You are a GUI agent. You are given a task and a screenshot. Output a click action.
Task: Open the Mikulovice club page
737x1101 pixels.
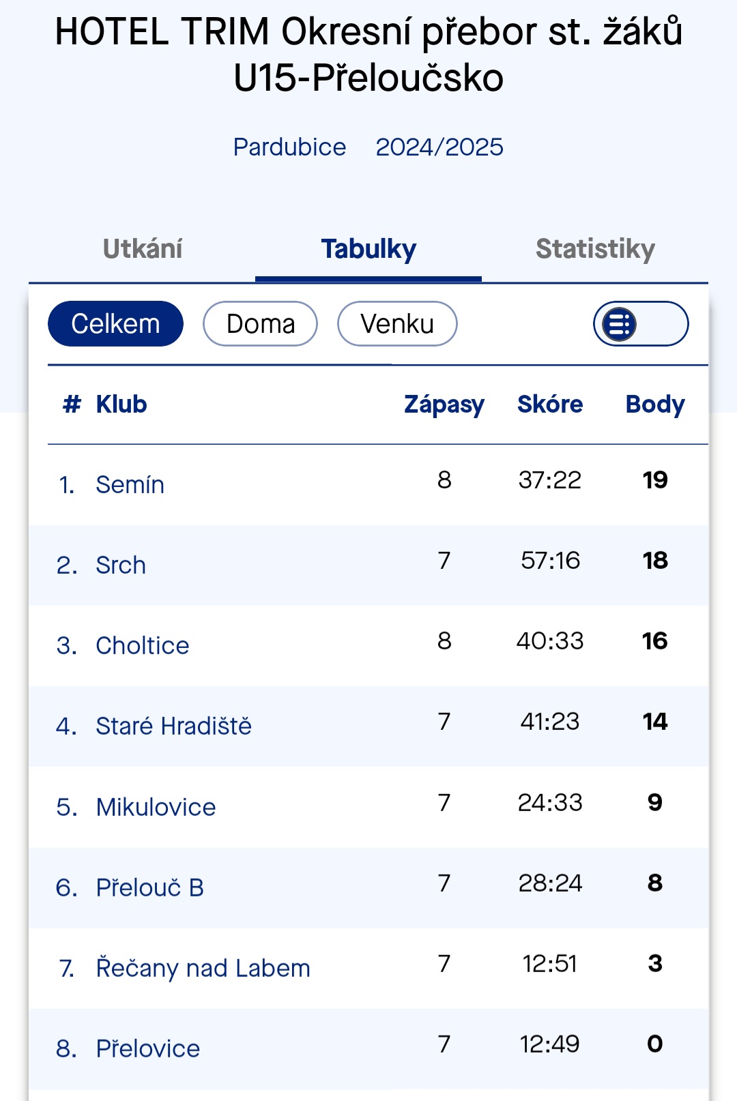[x=156, y=807]
